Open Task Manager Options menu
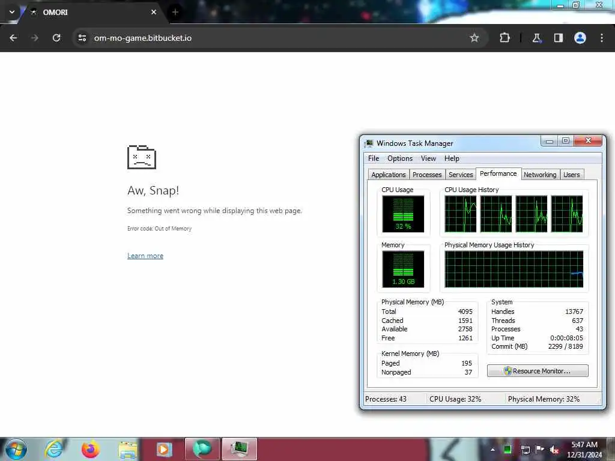 click(x=399, y=158)
